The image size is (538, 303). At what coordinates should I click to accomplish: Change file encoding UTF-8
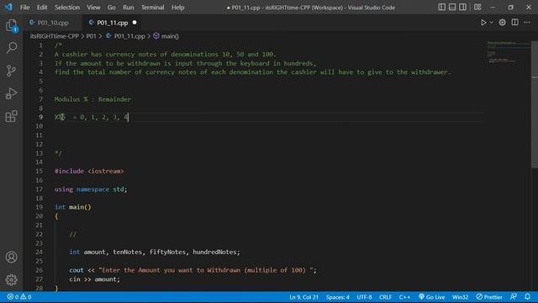pos(364,297)
